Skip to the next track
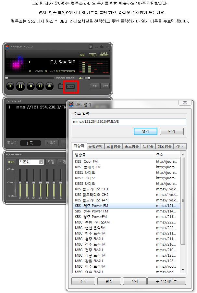Image resolution: width=197 pixels, height=293 pixels. 40,86
